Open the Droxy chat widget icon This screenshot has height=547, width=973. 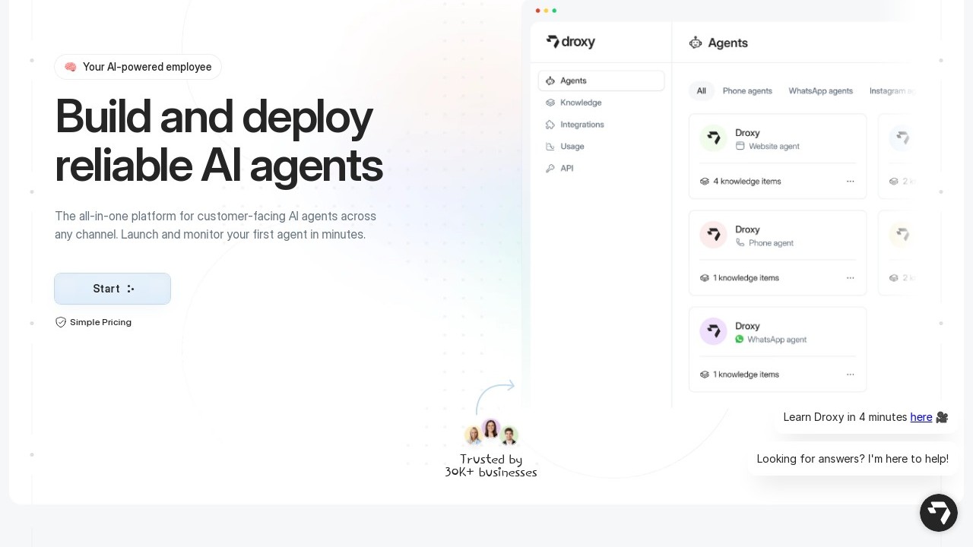(938, 513)
